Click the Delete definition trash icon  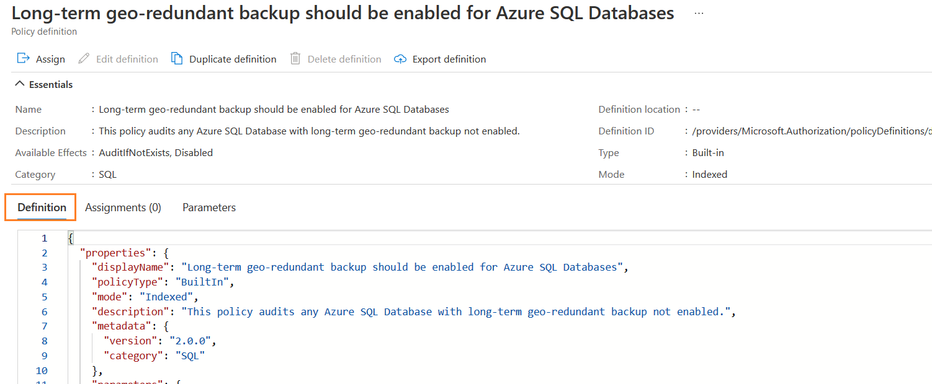[295, 59]
